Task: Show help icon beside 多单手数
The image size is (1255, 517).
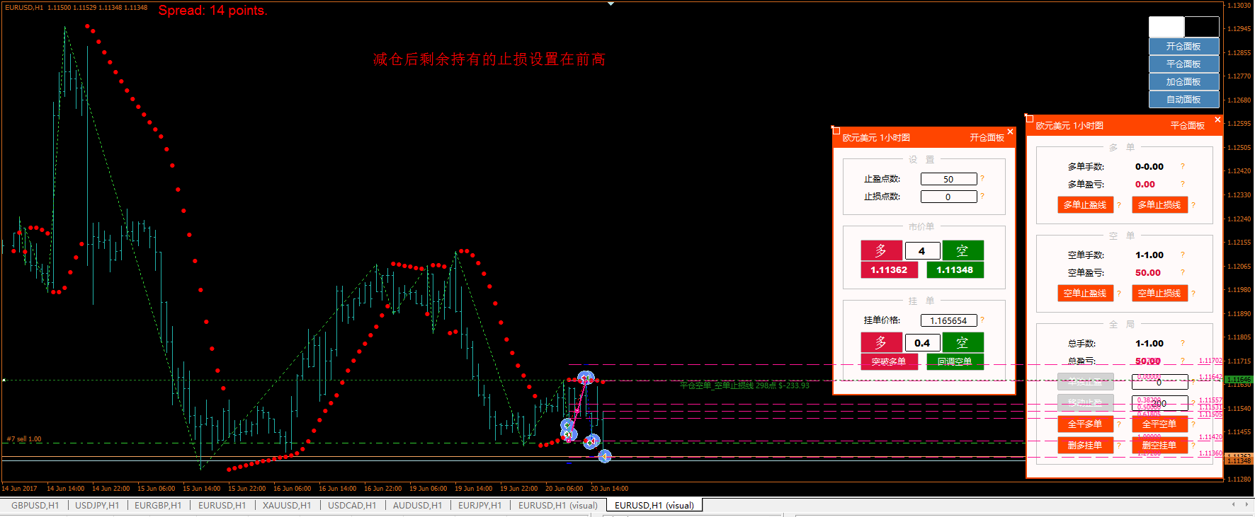Action: pos(1182,167)
